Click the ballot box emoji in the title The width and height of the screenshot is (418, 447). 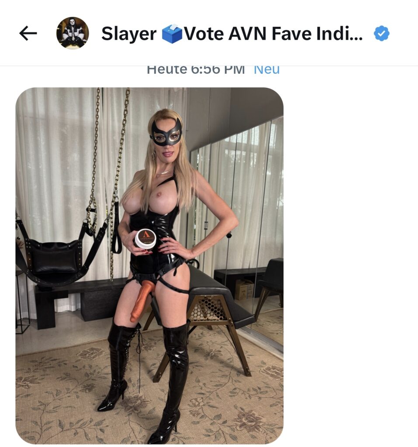pyautogui.click(x=172, y=34)
